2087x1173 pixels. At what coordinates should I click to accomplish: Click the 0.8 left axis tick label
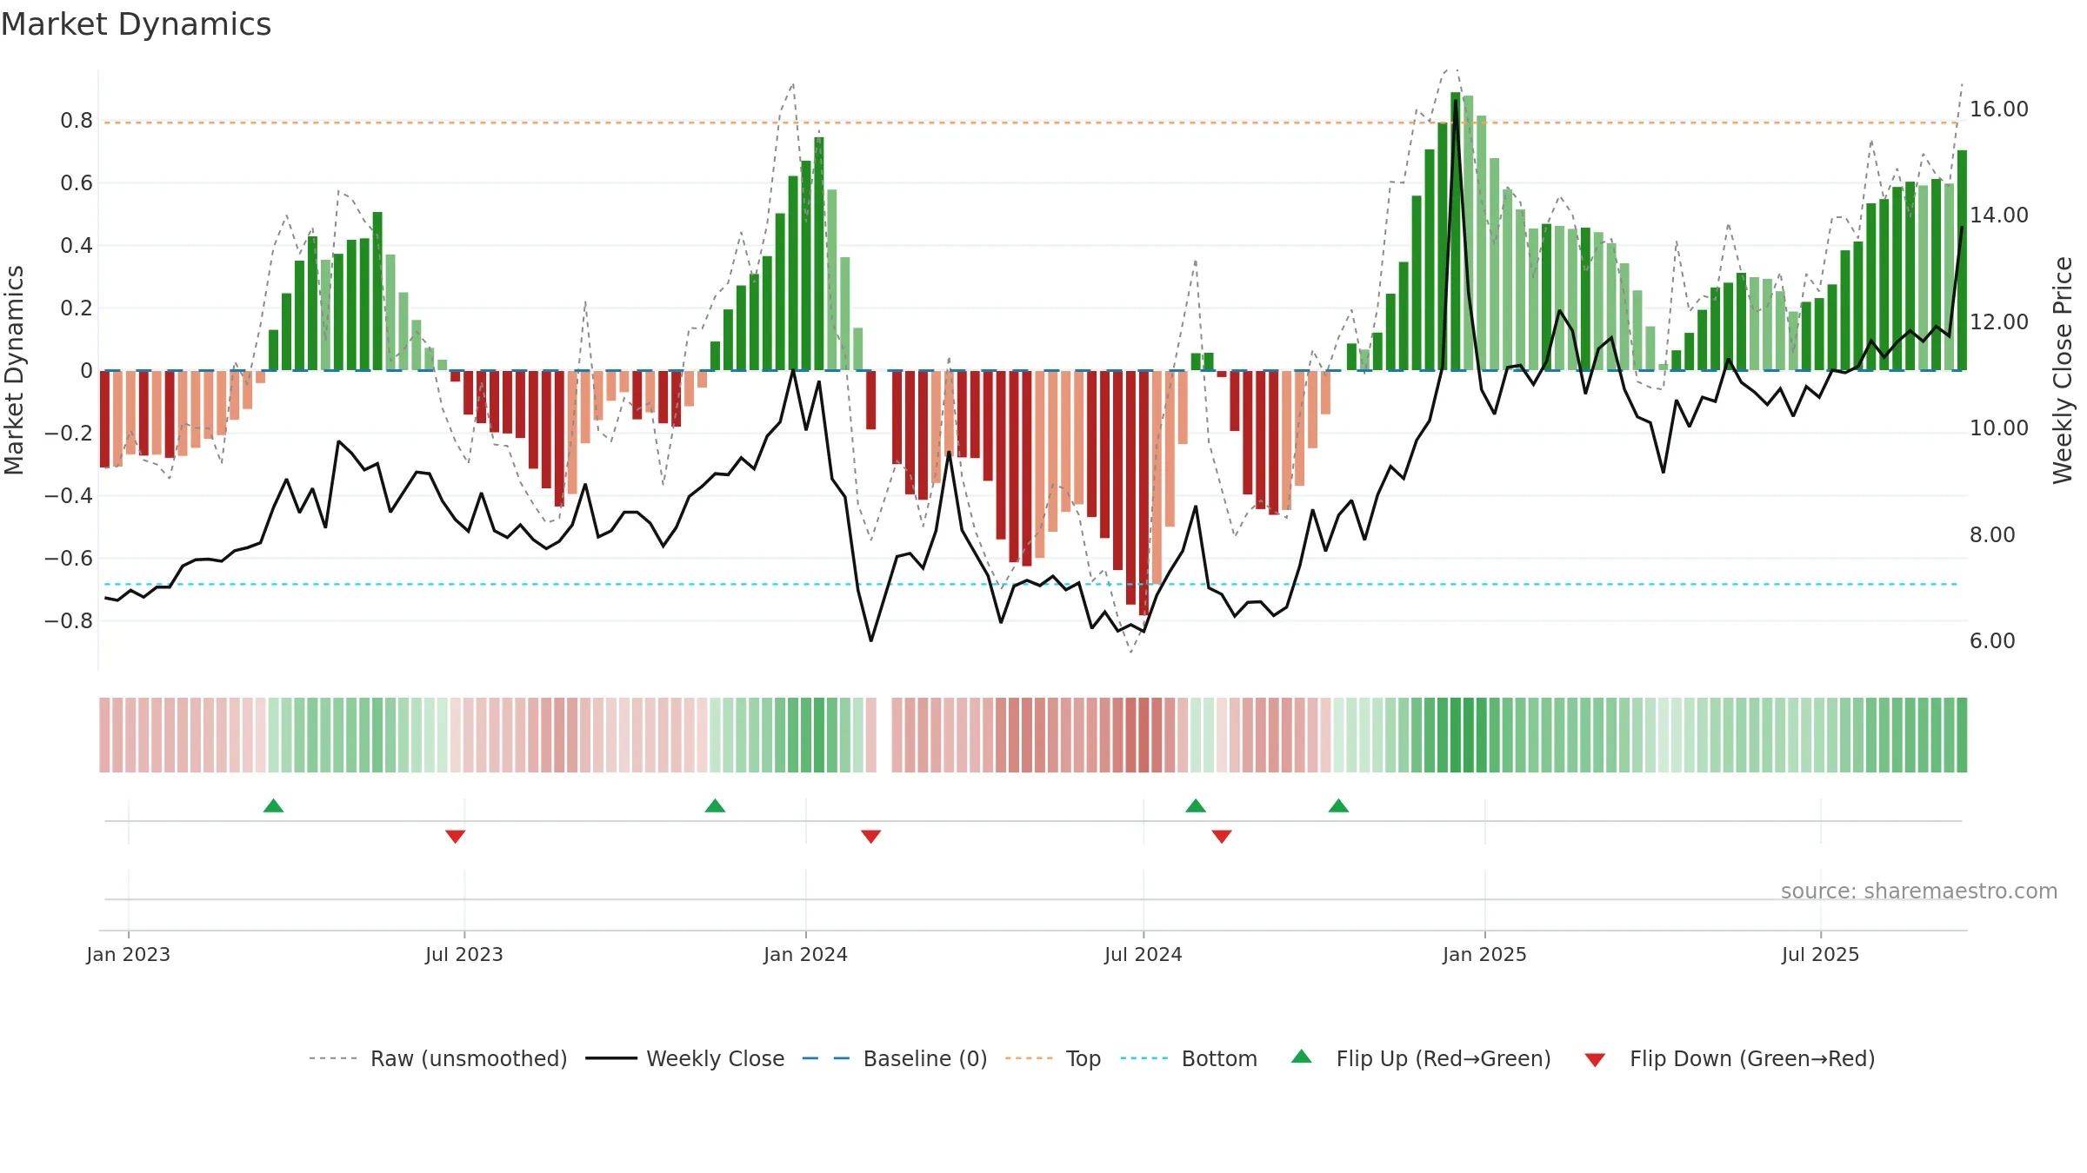coord(77,121)
